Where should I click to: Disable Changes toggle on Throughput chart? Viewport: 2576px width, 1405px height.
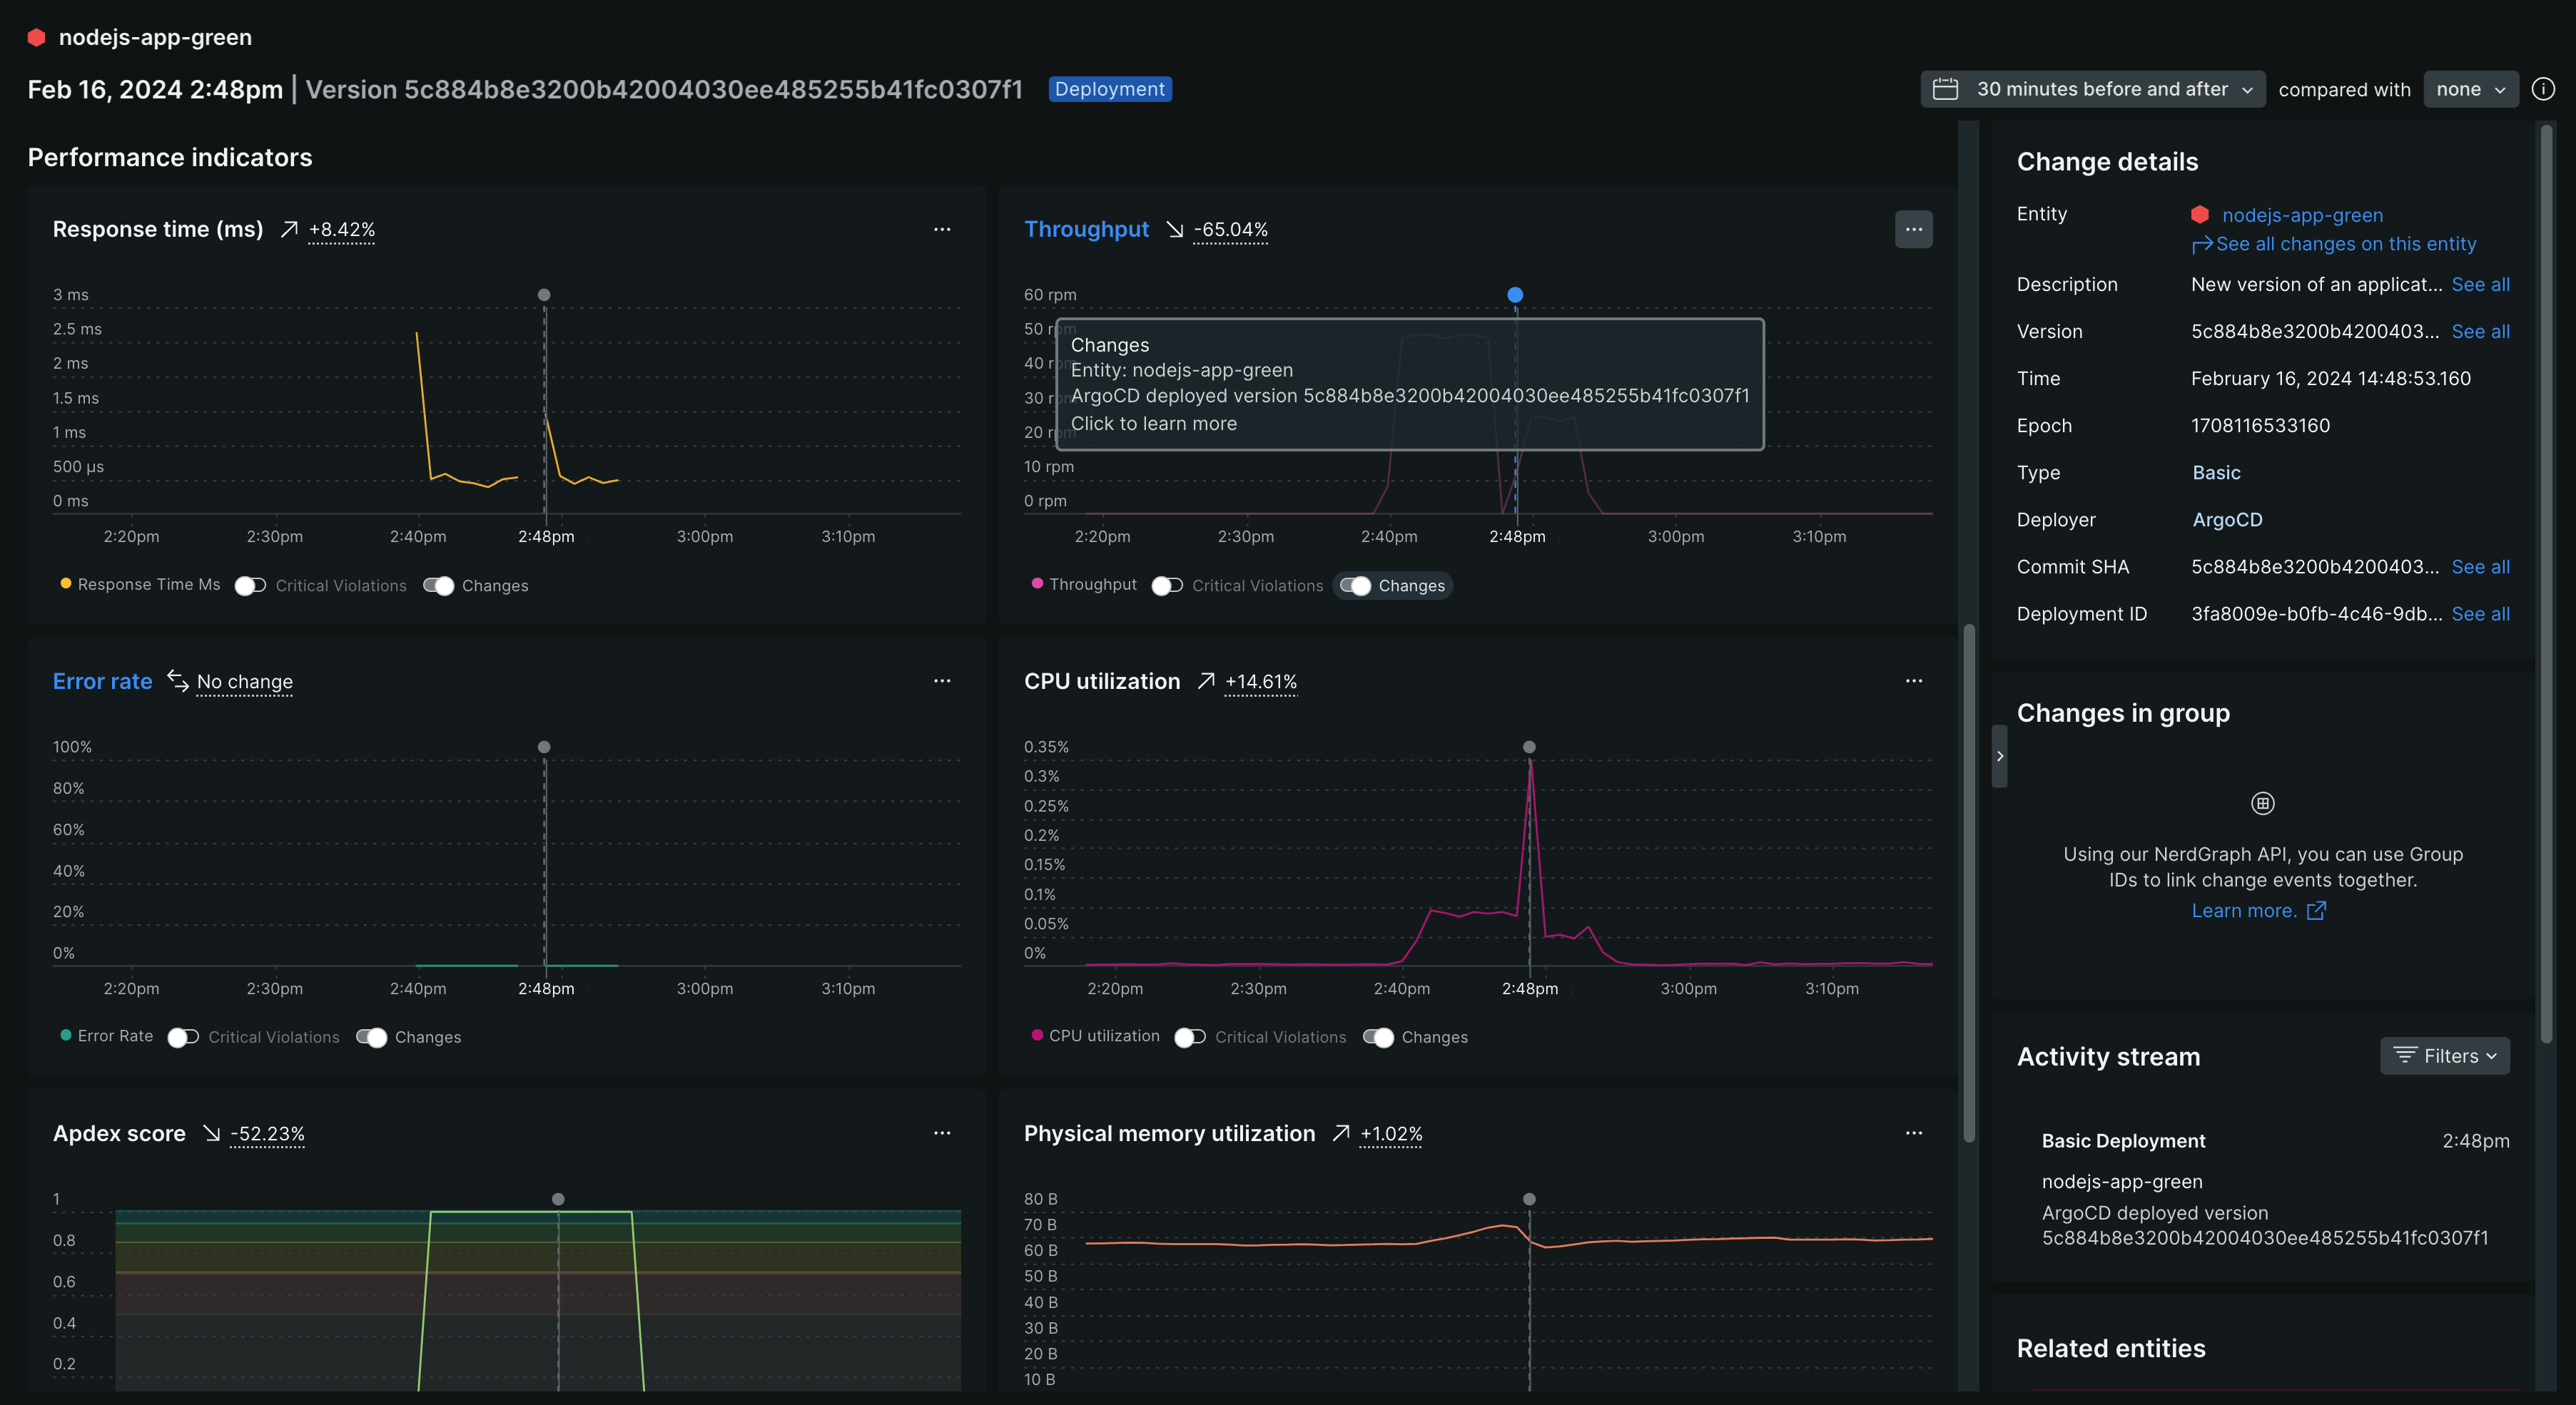1356,586
